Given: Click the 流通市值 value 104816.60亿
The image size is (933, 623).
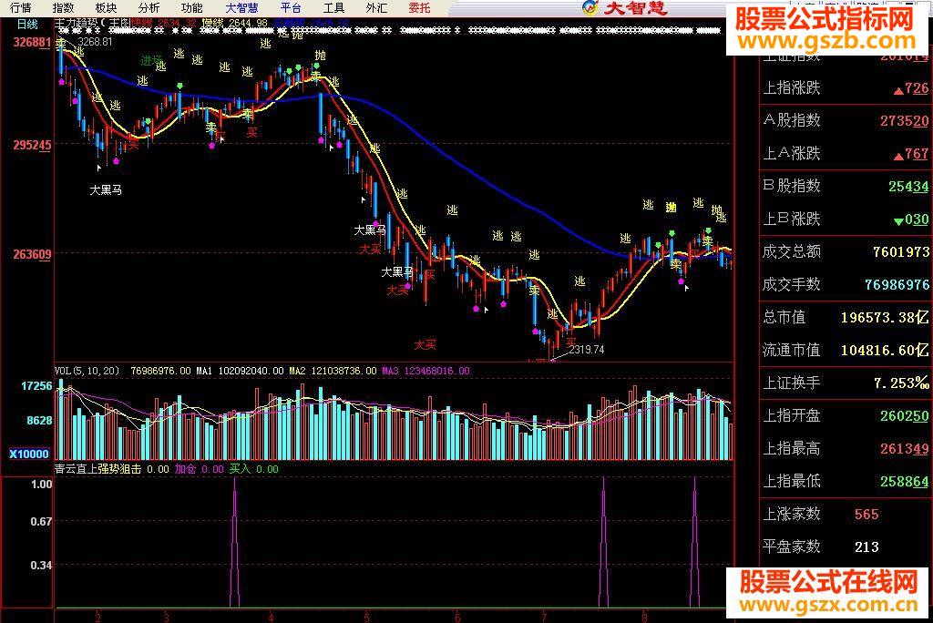Looking at the screenshot, I should point(885,350).
